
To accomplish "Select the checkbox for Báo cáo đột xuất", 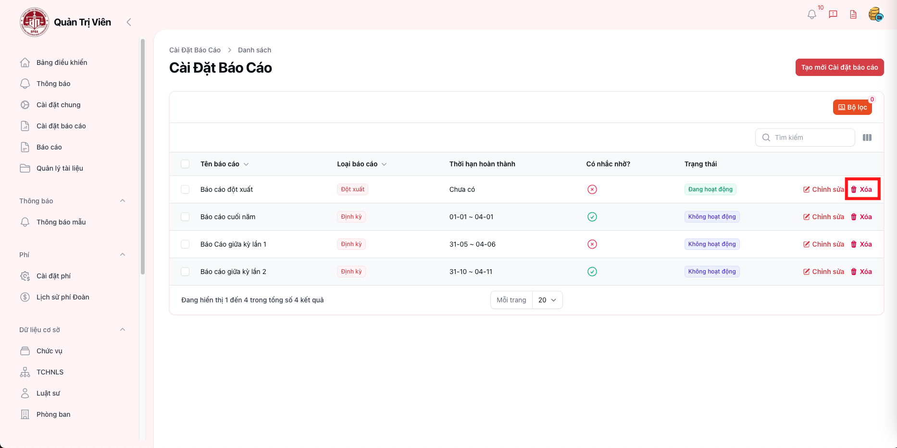I will 185,189.
